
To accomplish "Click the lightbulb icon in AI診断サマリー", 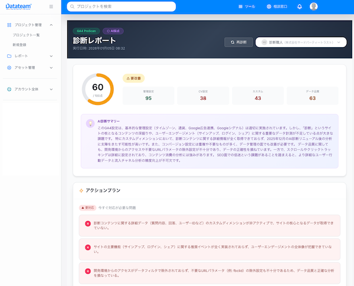I will 90,123.
